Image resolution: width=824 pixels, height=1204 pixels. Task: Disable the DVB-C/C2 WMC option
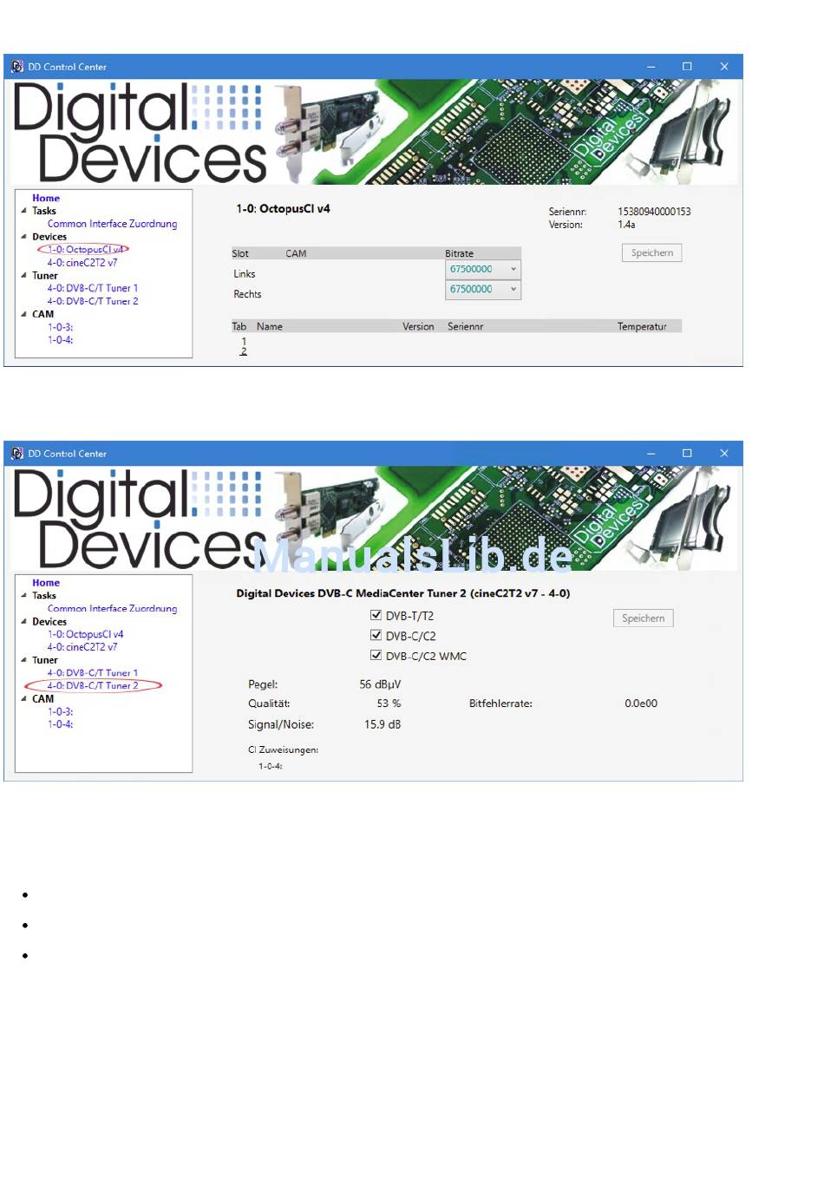click(x=376, y=656)
